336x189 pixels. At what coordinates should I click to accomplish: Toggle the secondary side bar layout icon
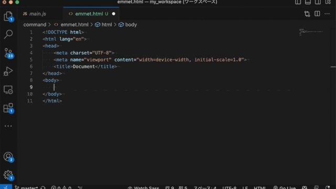(318, 2)
